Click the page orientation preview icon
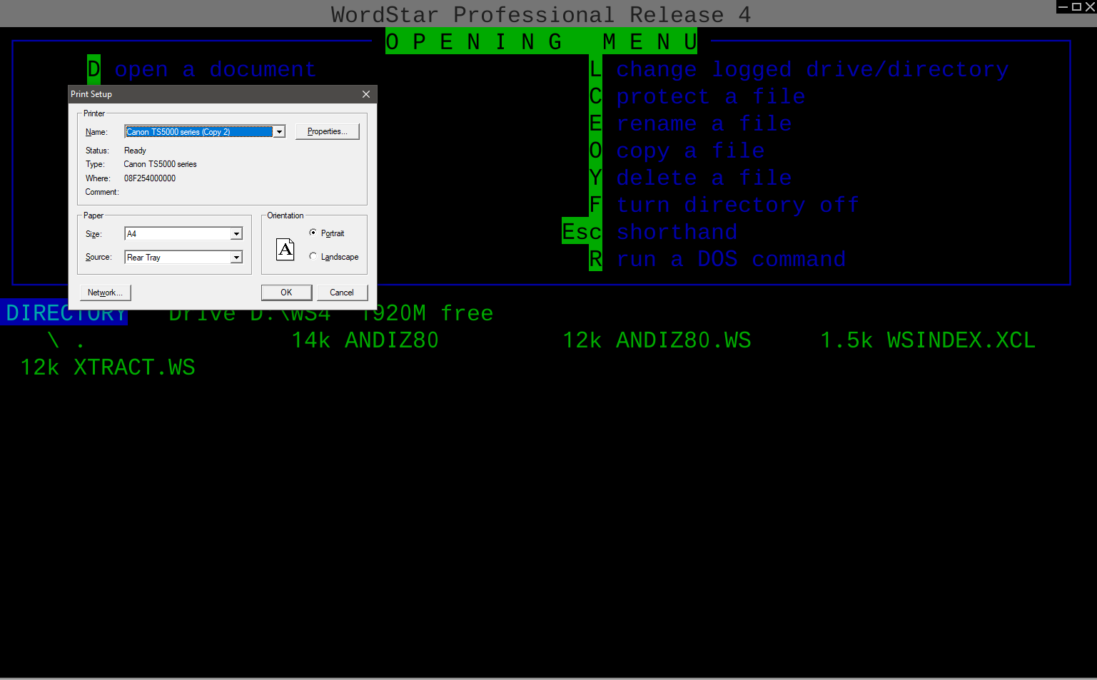The height and width of the screenshot is (680, 1097). pos(285,249)
